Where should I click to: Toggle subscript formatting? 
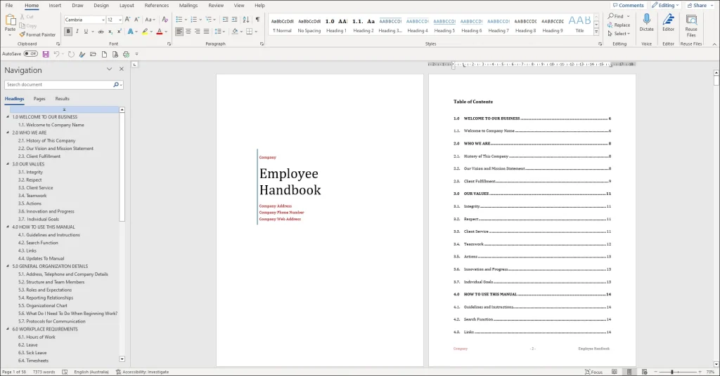click(110, 32)
